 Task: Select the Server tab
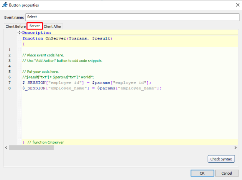(35, 26)
